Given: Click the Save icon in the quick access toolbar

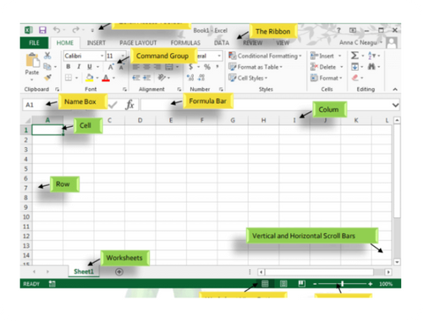Looking at the screenshot, I should 42,30.
